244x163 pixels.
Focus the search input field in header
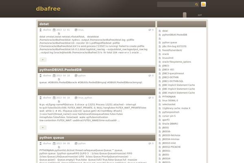click(x=176, y=4)
